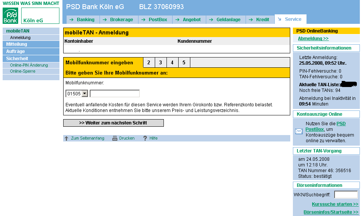This screenshot has width=361, height=216.
Task: Open the Aufträge sidebar section
Action: [x=31, y=51]
